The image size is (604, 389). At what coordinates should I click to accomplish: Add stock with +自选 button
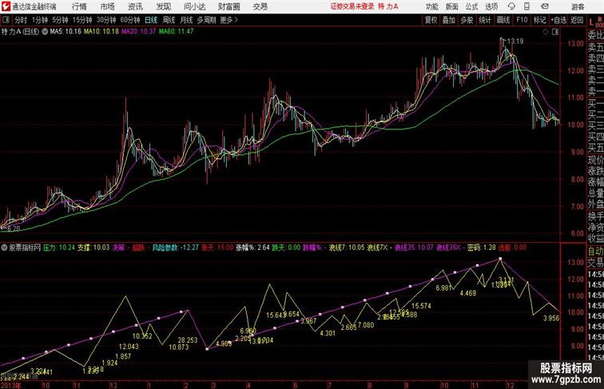558,20
